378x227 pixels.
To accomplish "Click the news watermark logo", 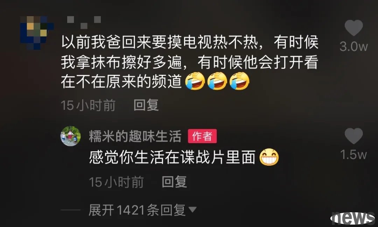I will pos(353,218).
